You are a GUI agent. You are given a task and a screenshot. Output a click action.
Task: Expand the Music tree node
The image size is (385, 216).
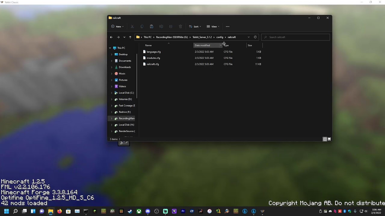[112, 73]
